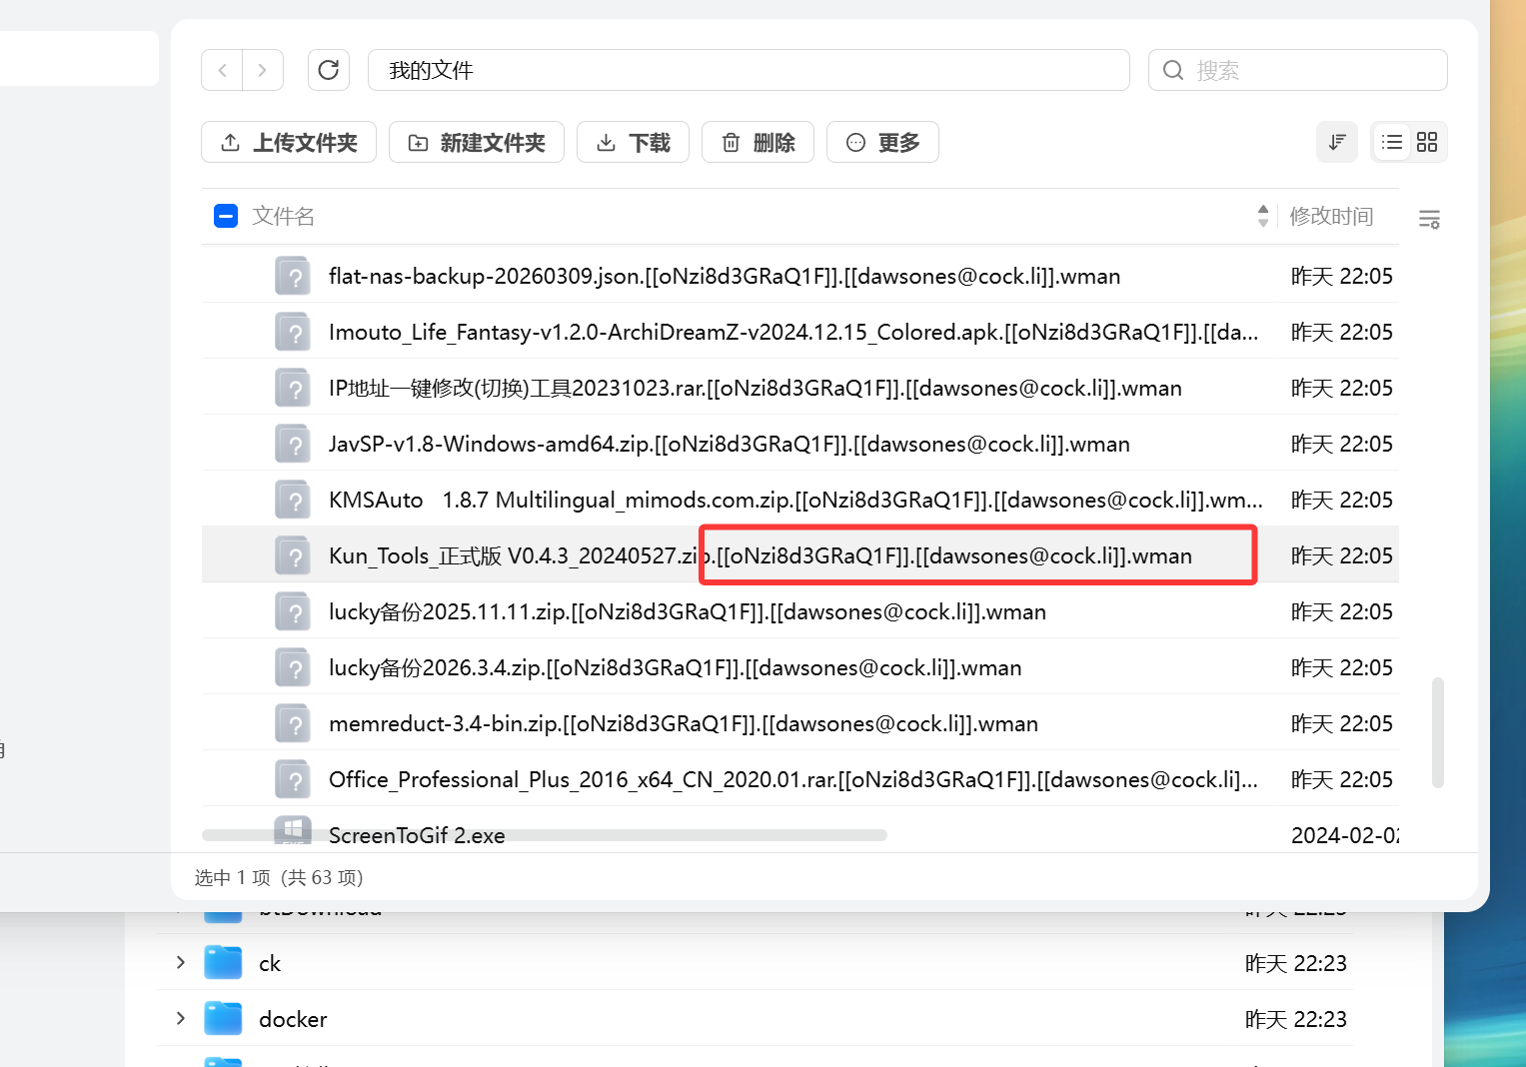1526x1067 pixels.
Task: Click the modified time of flat-nas-backup file
Action: point(1342,276)
